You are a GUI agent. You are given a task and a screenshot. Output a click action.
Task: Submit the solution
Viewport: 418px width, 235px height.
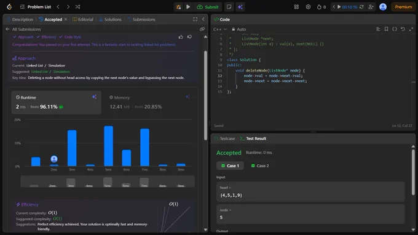point(208,7)
